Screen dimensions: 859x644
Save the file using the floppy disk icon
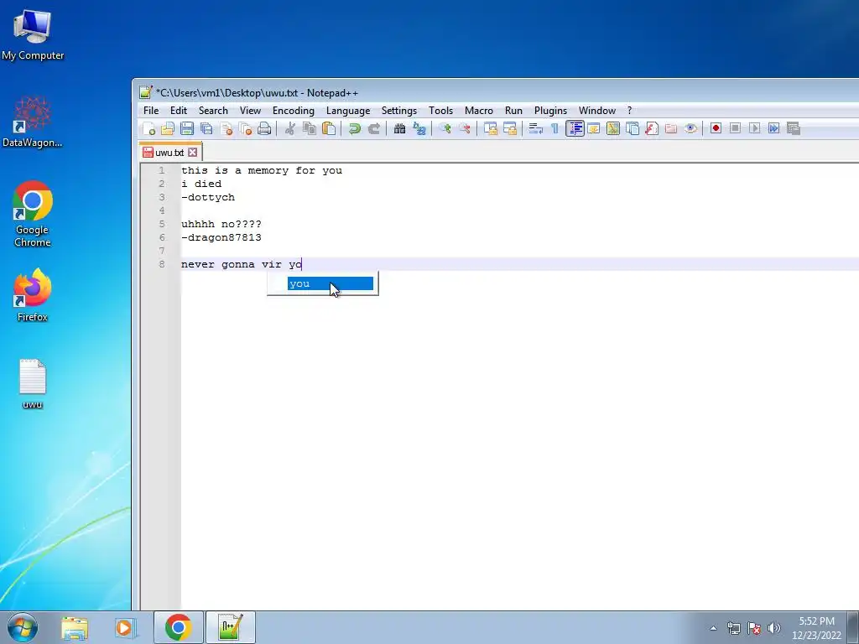[187, 128]
